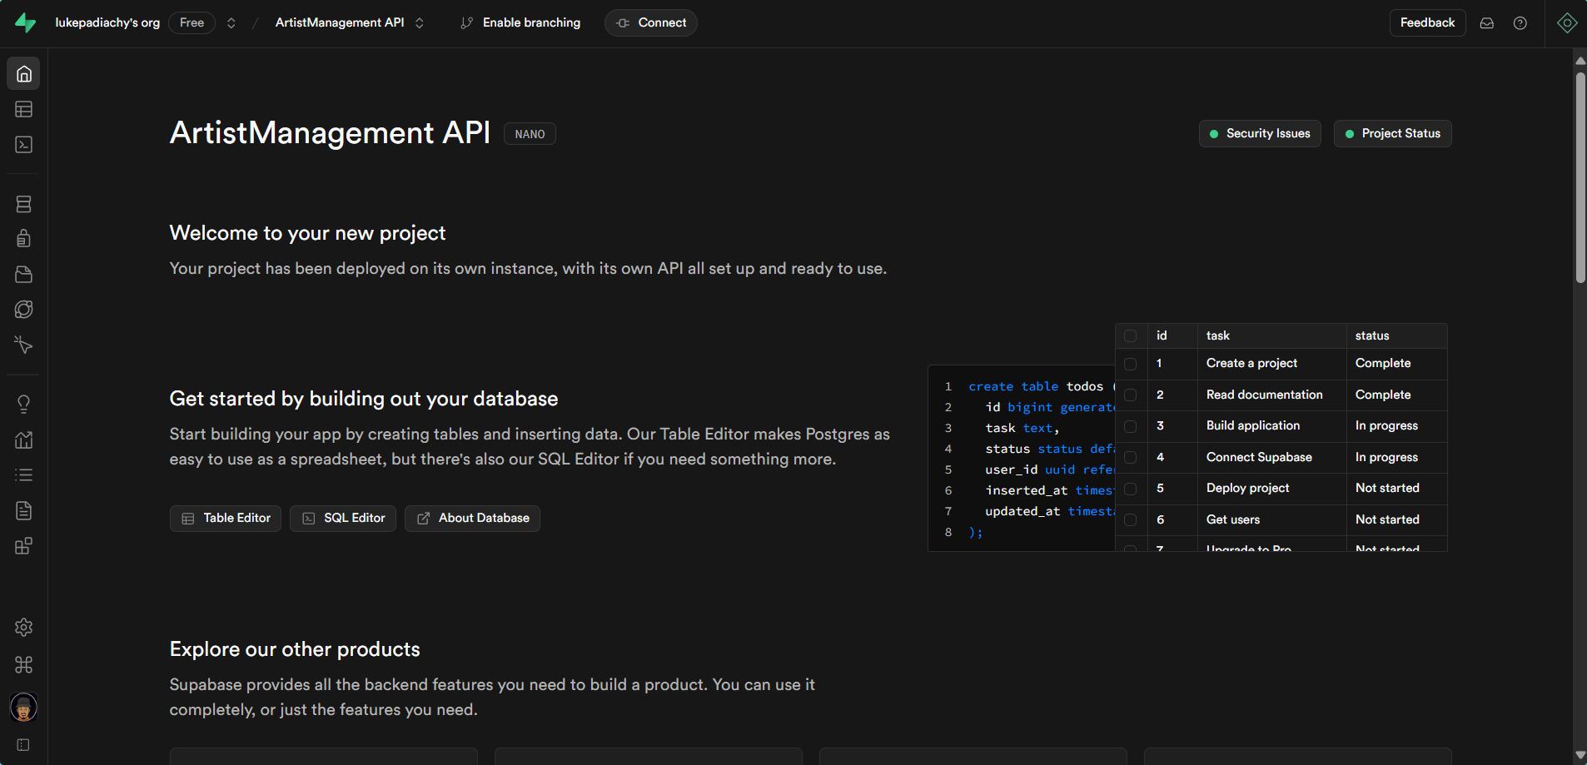Image resolution: width=1587 pixels, height=765 pixels.
Task: Check the Create a project row
Action: point(1131,364)
